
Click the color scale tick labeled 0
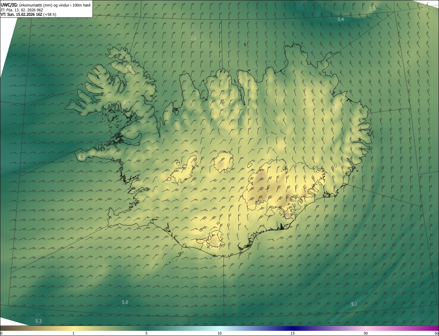[1, 333]
